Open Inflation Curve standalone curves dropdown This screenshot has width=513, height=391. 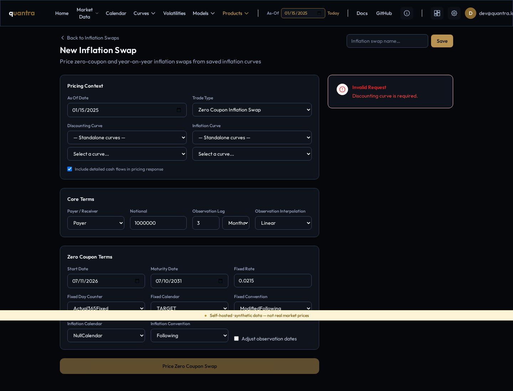click(252, 137)
